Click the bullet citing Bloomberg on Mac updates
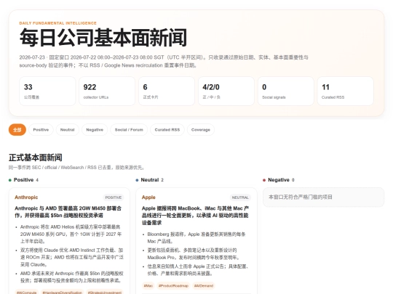Viewport: 393px width, 294px height. click(x=196, y=238)
